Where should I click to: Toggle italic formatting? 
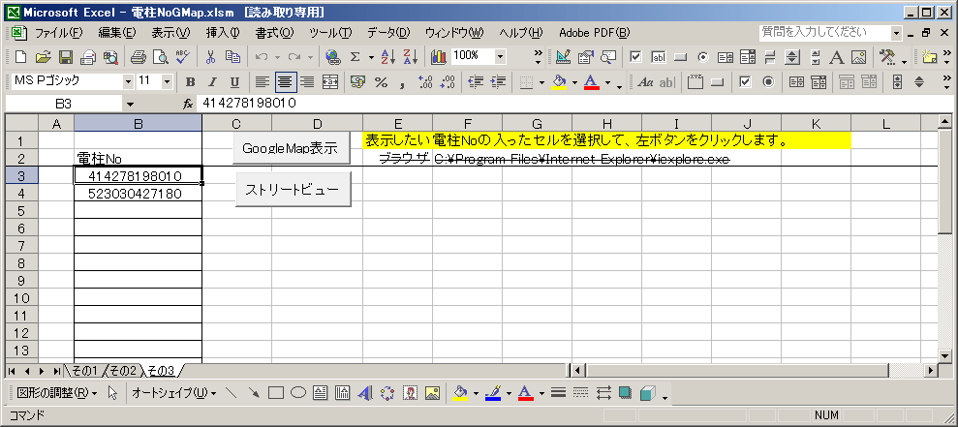click(x=212, y=82)
